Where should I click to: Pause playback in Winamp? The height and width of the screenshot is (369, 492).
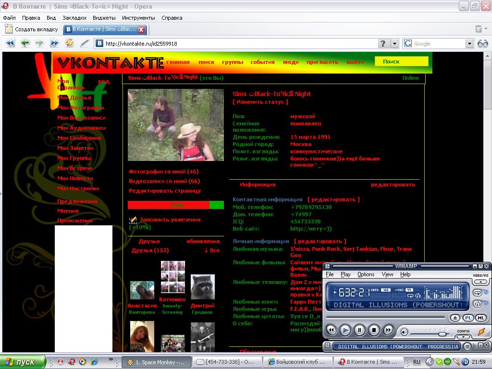tap(359, 330)
